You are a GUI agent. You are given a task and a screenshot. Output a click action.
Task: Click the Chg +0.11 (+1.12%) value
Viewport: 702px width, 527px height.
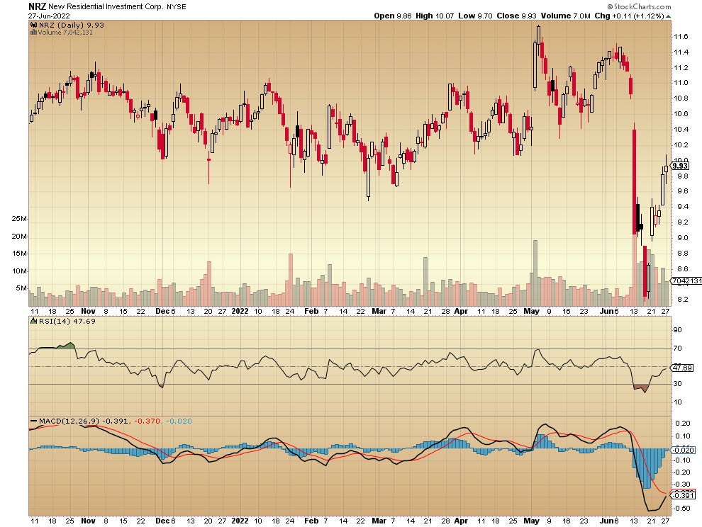pos(629,16)
